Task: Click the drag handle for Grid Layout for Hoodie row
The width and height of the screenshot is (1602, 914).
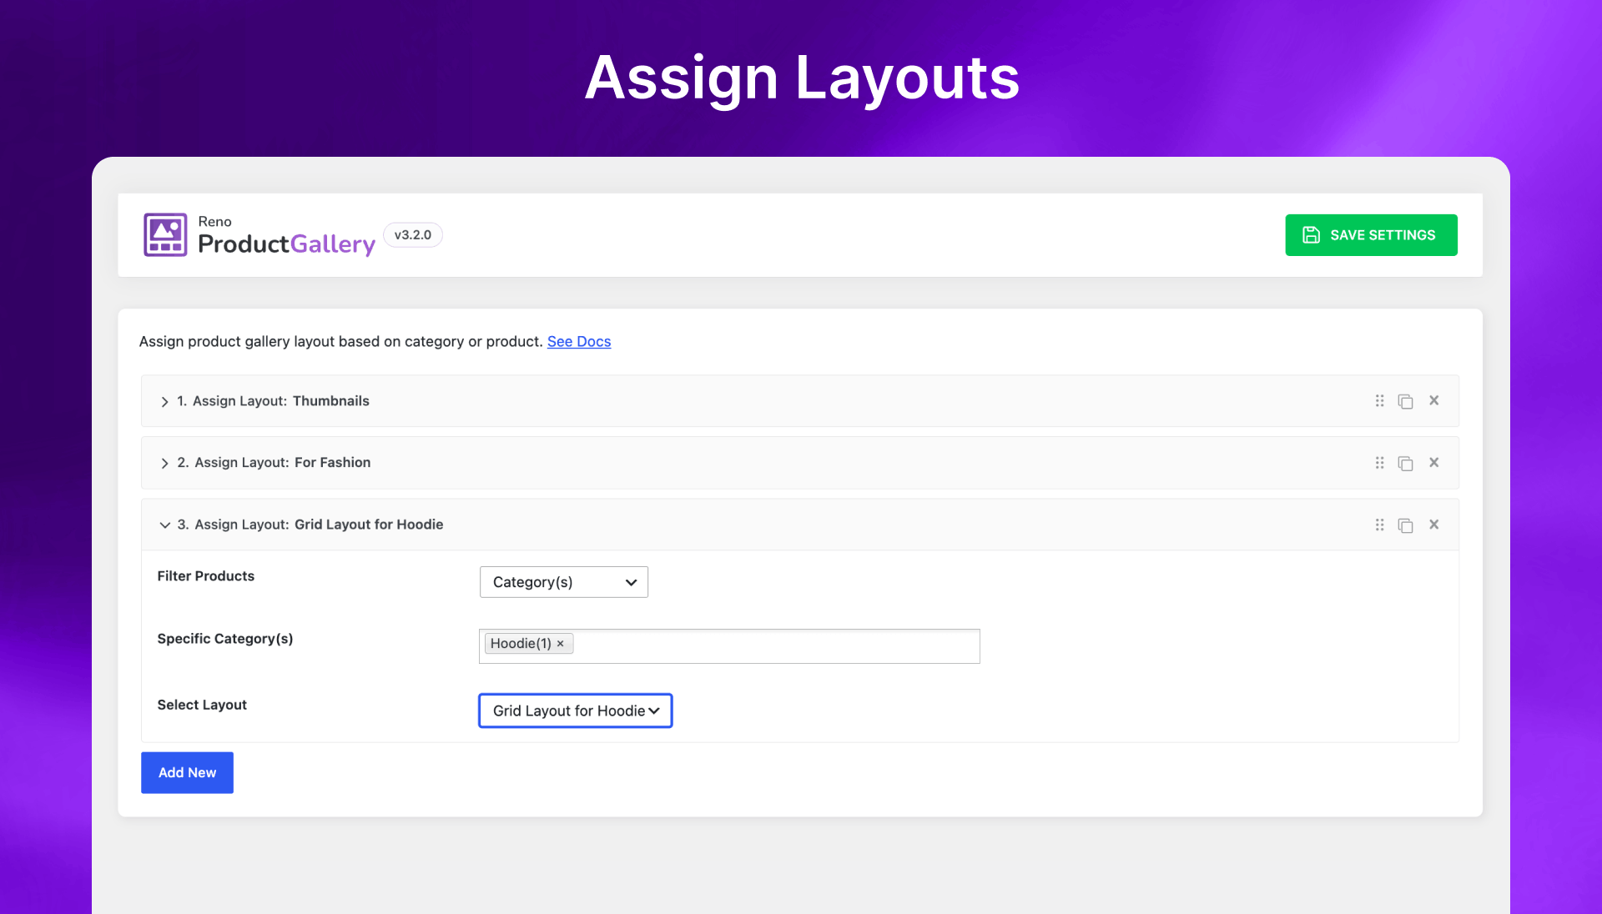Action: coord(1379,525)
